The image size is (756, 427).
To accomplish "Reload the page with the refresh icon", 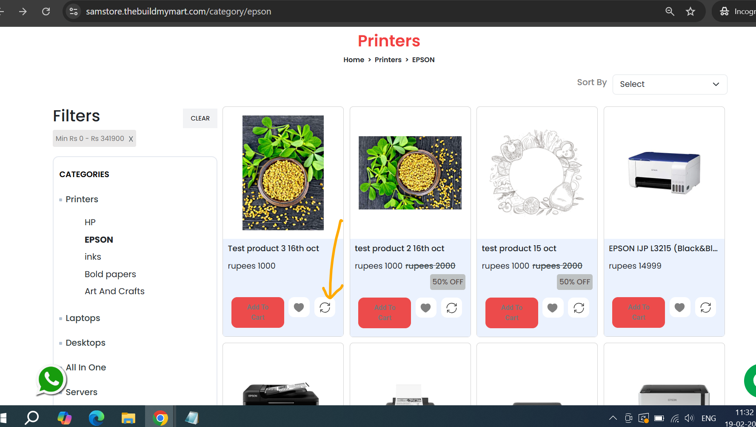I will 46,11.
